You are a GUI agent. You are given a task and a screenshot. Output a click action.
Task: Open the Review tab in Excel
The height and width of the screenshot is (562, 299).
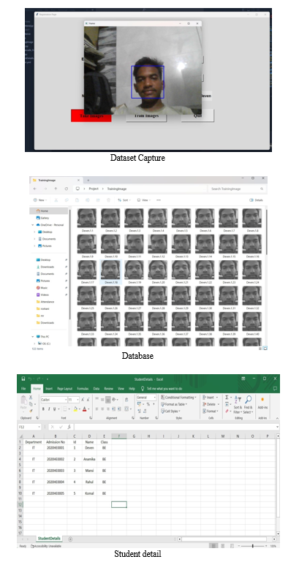point(108,389)
